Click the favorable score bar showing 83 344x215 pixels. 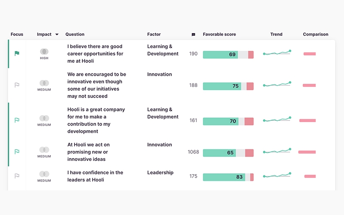pyautogui.click(x=228, y=177)
